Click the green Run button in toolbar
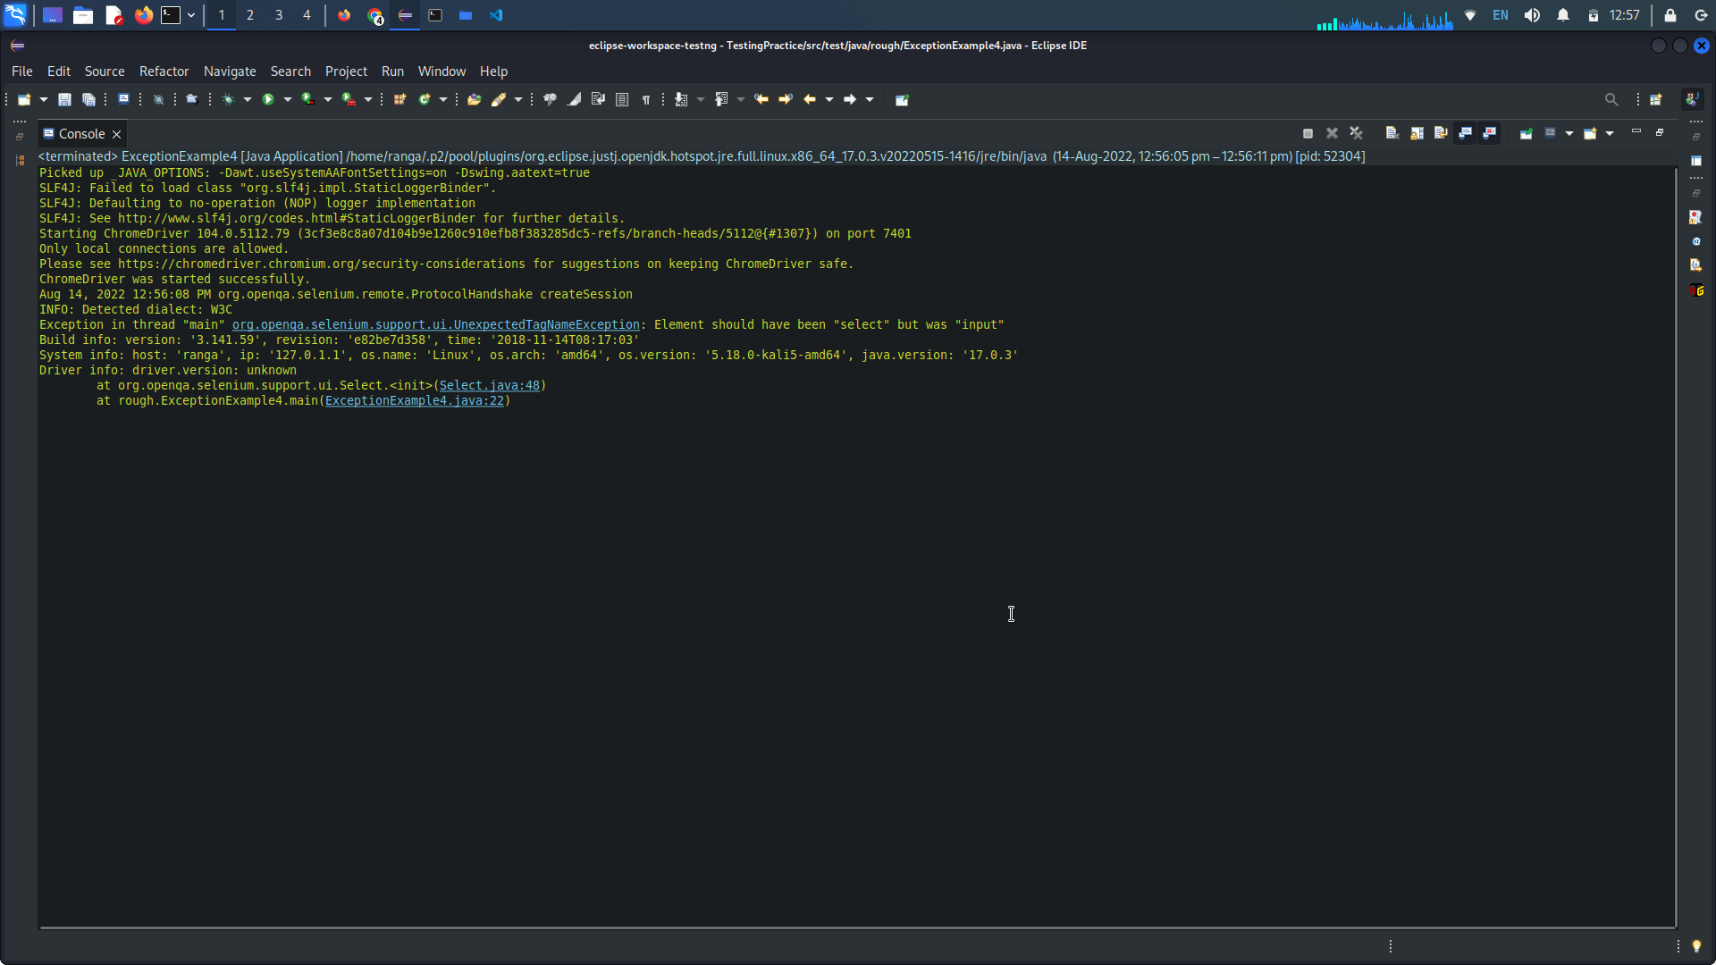The image size is (1716, 965). click(x=267, y=100)
